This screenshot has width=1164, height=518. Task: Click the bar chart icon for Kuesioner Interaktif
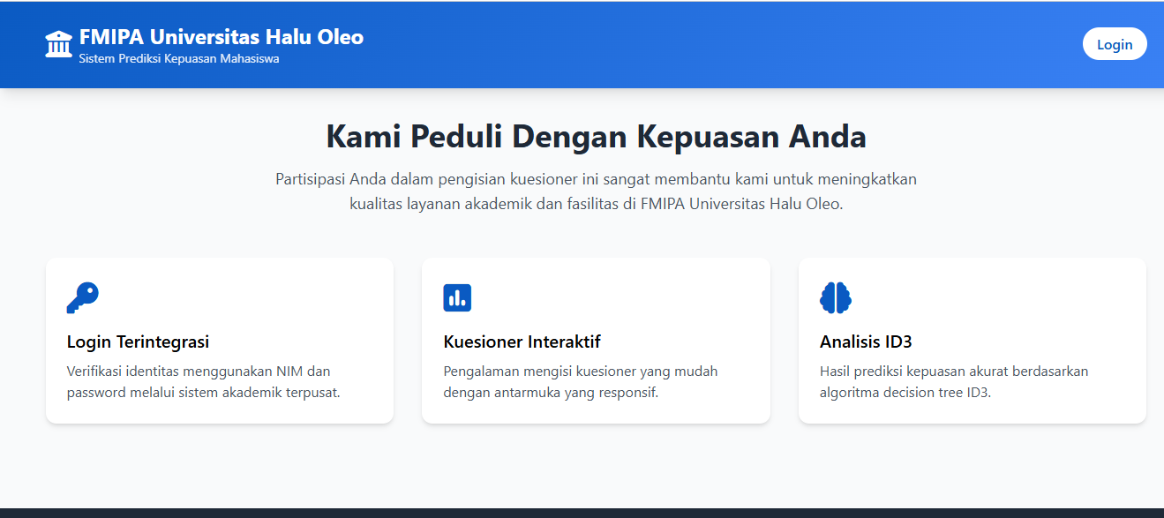click(457, 298)
